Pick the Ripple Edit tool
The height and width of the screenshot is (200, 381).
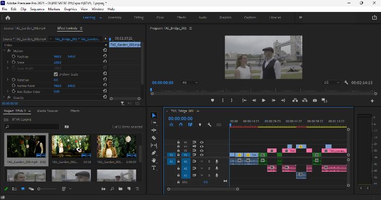tap(154, 130)
